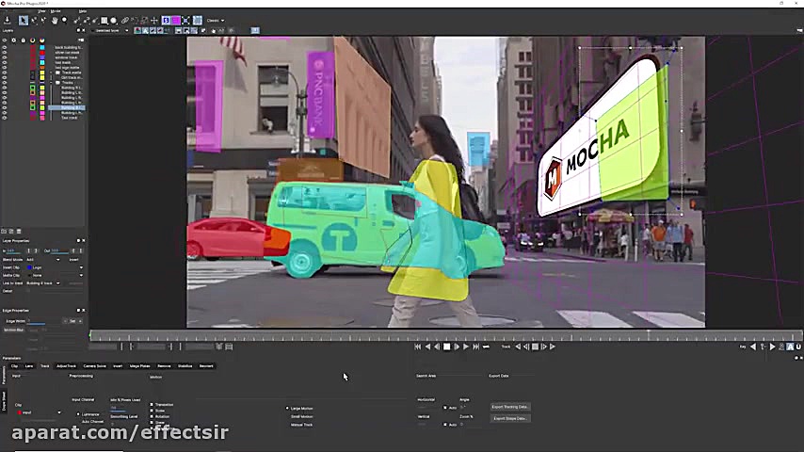The width and height of the screenshot is (804, 452).
Task: Click the delete layer trash icon
Action: 19,232
